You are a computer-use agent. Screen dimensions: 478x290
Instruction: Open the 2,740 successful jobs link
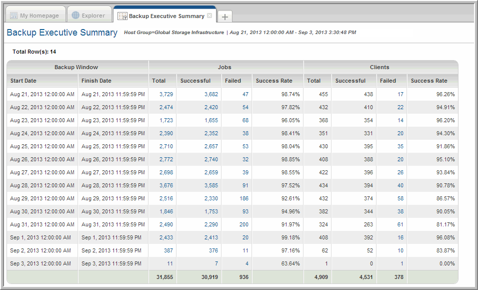(211, 159)
